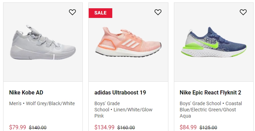Click the Men's Wolf Grey/Black/White description

[x=42, y=103]
